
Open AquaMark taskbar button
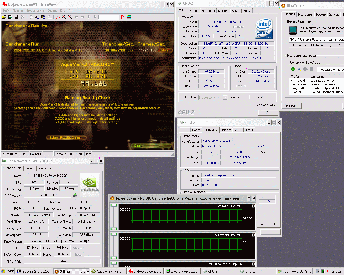[108, 271]
